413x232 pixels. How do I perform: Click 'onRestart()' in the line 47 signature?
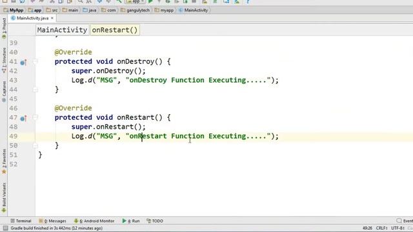139,117
